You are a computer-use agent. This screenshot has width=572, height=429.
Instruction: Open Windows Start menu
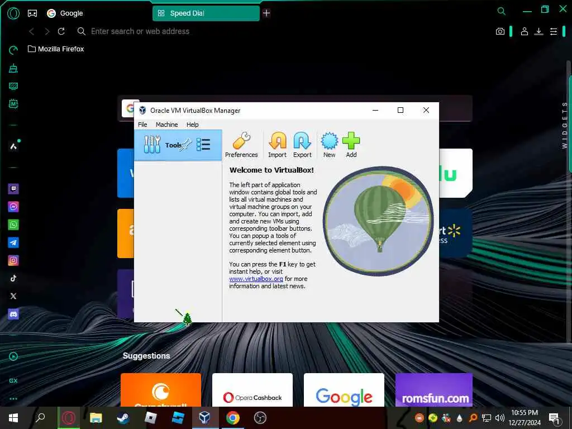[x=13, y=418]
